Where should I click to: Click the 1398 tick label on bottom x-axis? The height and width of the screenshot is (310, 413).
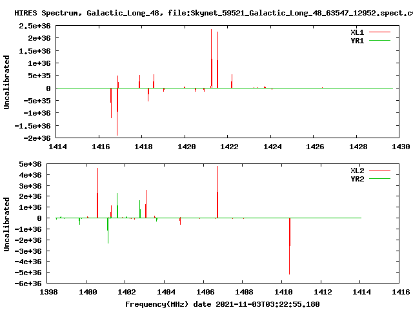click(x=48, y=292)
